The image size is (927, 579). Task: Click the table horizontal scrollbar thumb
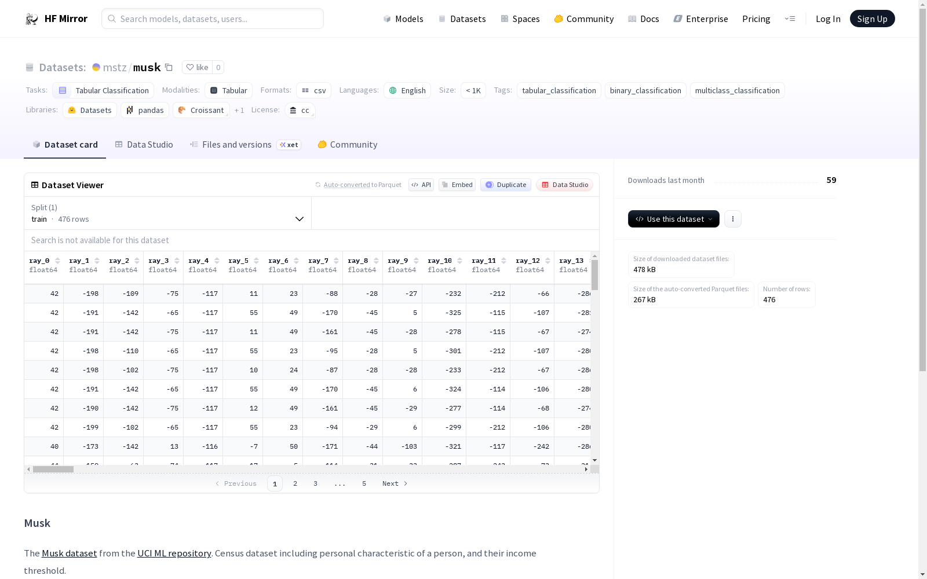click(53, 469)
